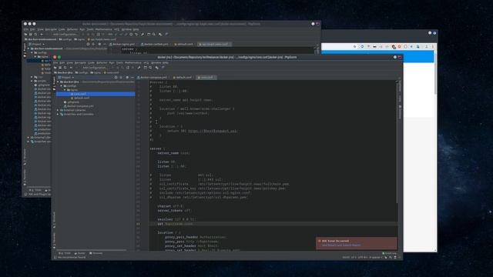493x277 pixels.
Task: Click Settings wrench icon in back window toolbar
Action: (x=142, y=34)
